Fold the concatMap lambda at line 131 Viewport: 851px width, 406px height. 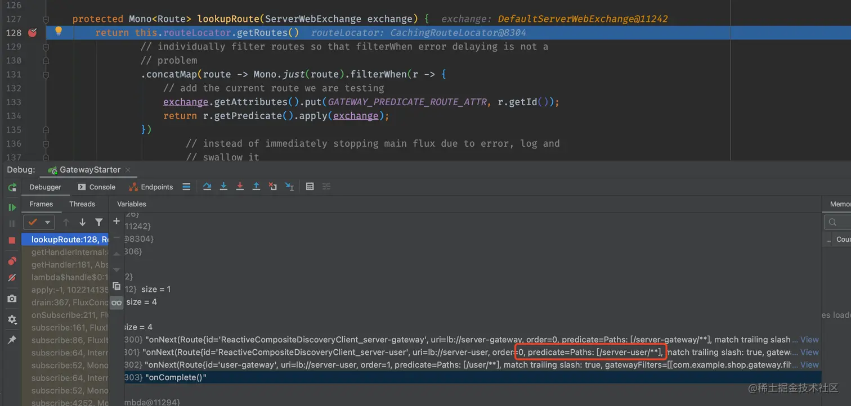tap(46, 74)
